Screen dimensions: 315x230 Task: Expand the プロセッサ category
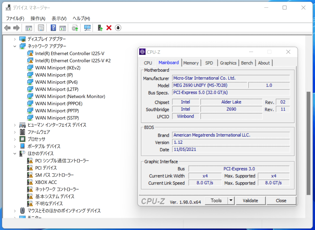point(15,139)
